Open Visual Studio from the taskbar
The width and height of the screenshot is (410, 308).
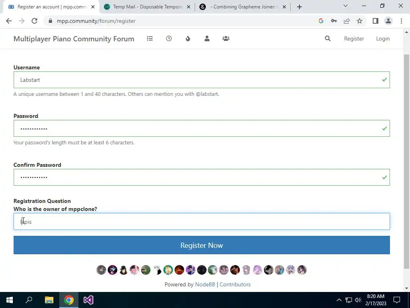[88, 300]
